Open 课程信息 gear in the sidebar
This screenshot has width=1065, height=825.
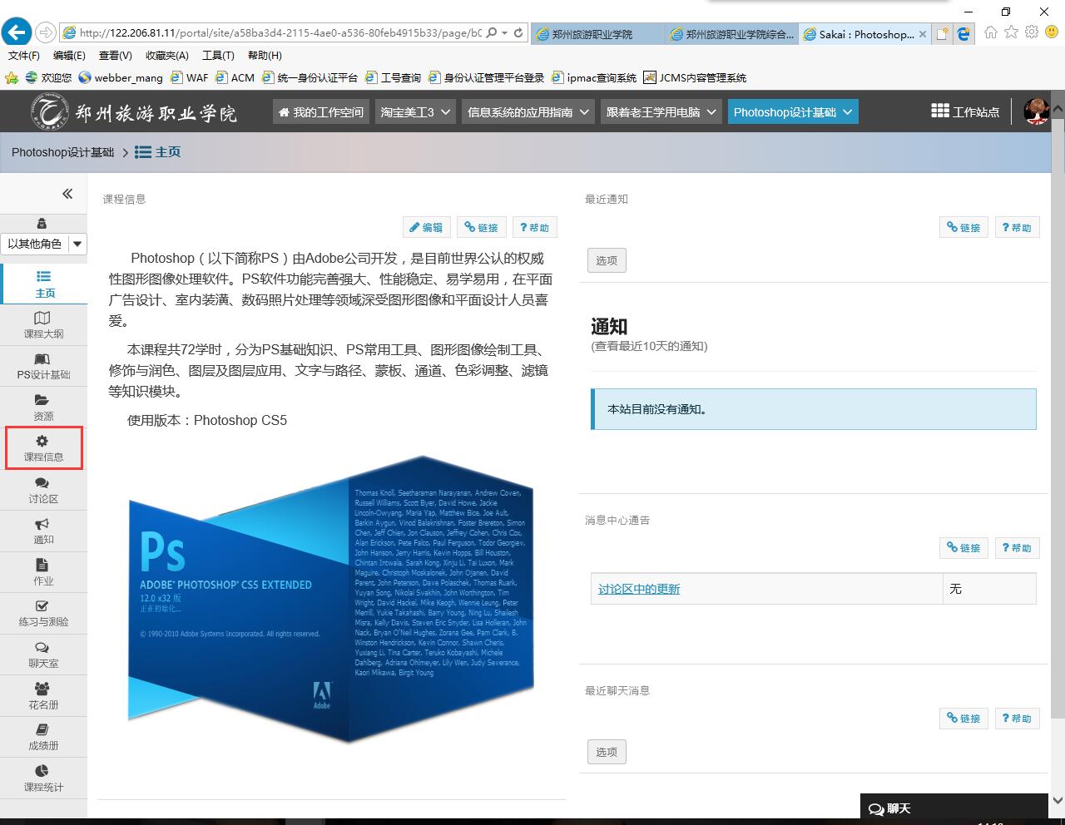[x=43, y=448]
